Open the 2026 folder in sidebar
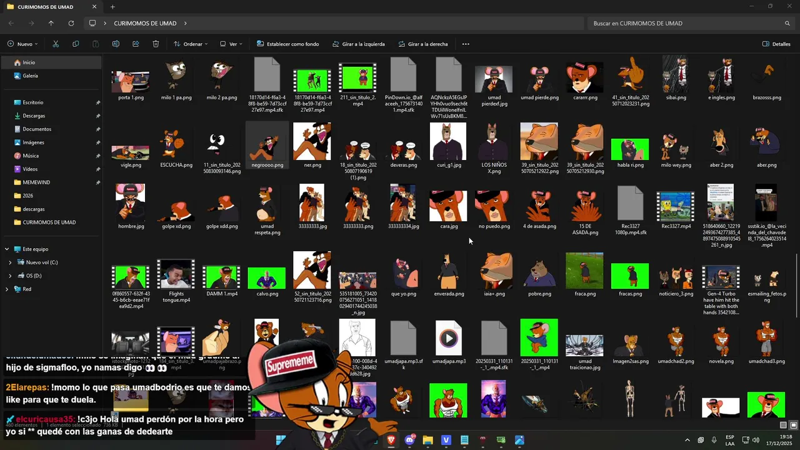Viewport: 800px width, 450px height. point(51,196)
